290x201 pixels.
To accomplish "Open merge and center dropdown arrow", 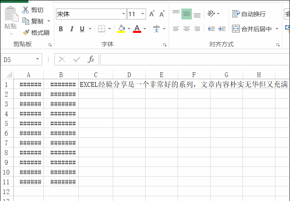I will [277, 29].
